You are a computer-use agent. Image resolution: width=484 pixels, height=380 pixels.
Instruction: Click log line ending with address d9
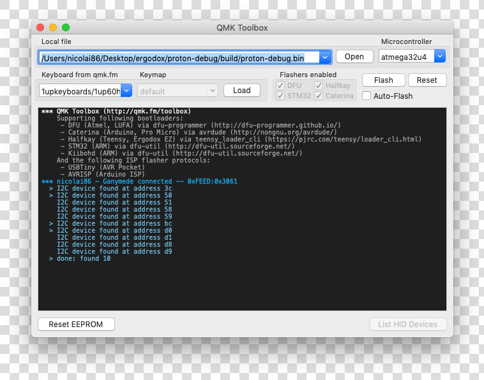pos(114,251)
